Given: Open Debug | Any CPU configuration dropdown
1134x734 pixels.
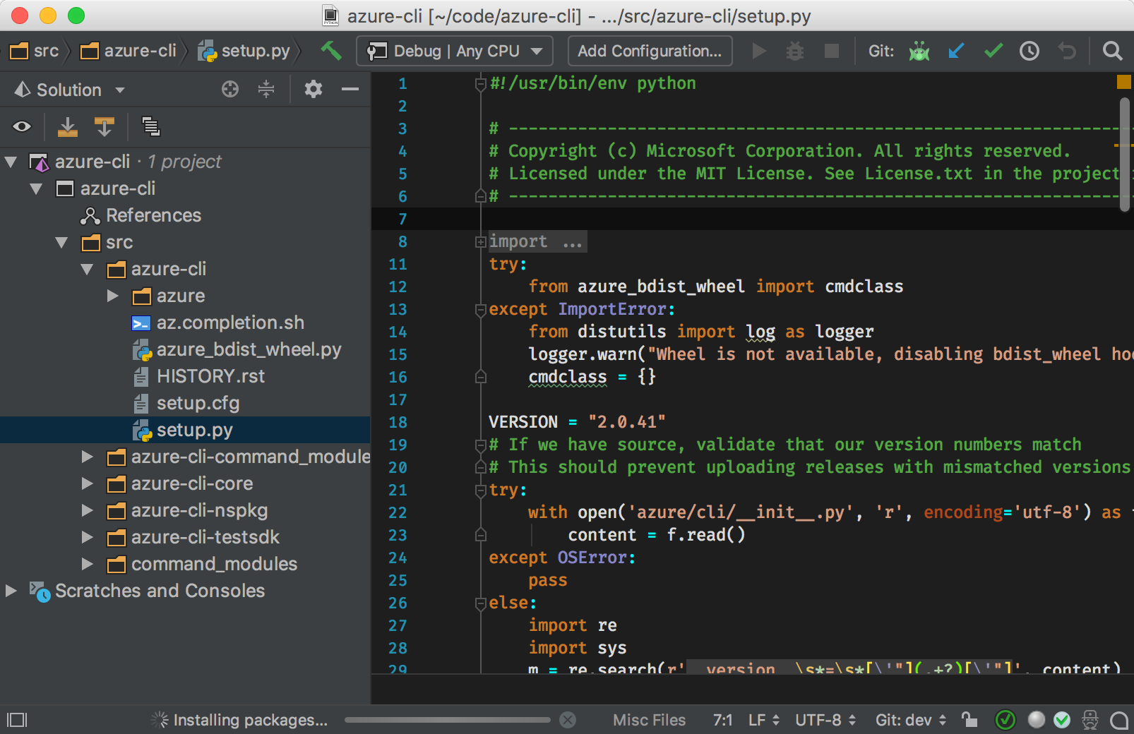Looking at the screenshot, I should pyautogui.click(x=455, y=51).
